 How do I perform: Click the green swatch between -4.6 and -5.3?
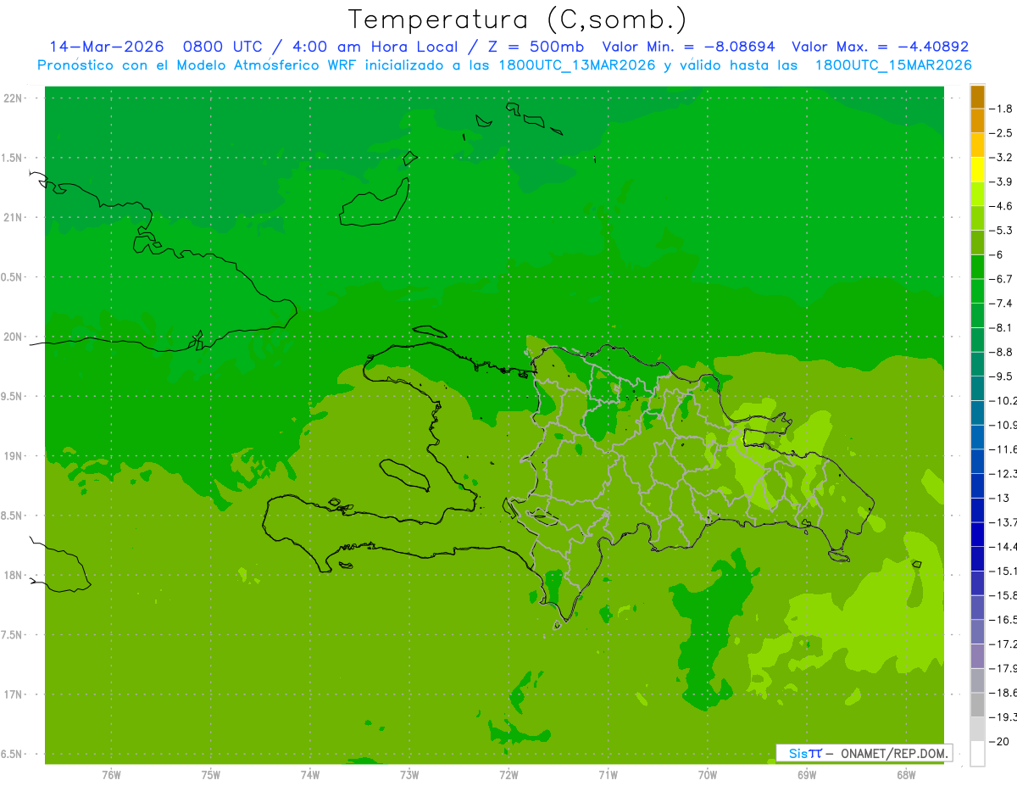(x=977, y=218)
